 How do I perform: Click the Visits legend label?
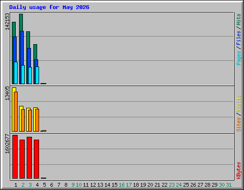point(238,103)
